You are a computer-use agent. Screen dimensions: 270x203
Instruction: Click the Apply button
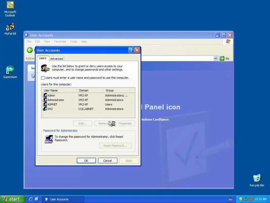pyautogui.click(x=129, y=160)
